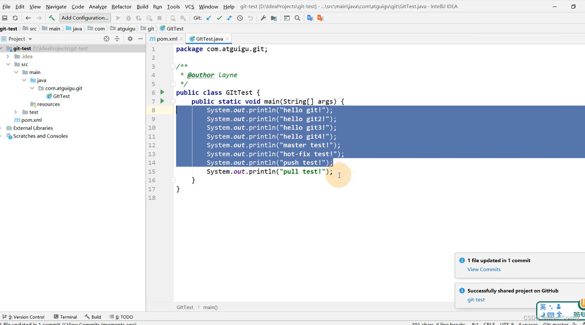Viewport: 585px width, 325px height.
Task: Open Settings via the wrench icon
Action: (x=263, y=18)
